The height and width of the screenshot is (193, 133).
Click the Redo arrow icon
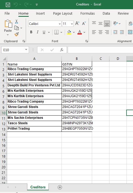pyautogui.click(x=26, y=5)
